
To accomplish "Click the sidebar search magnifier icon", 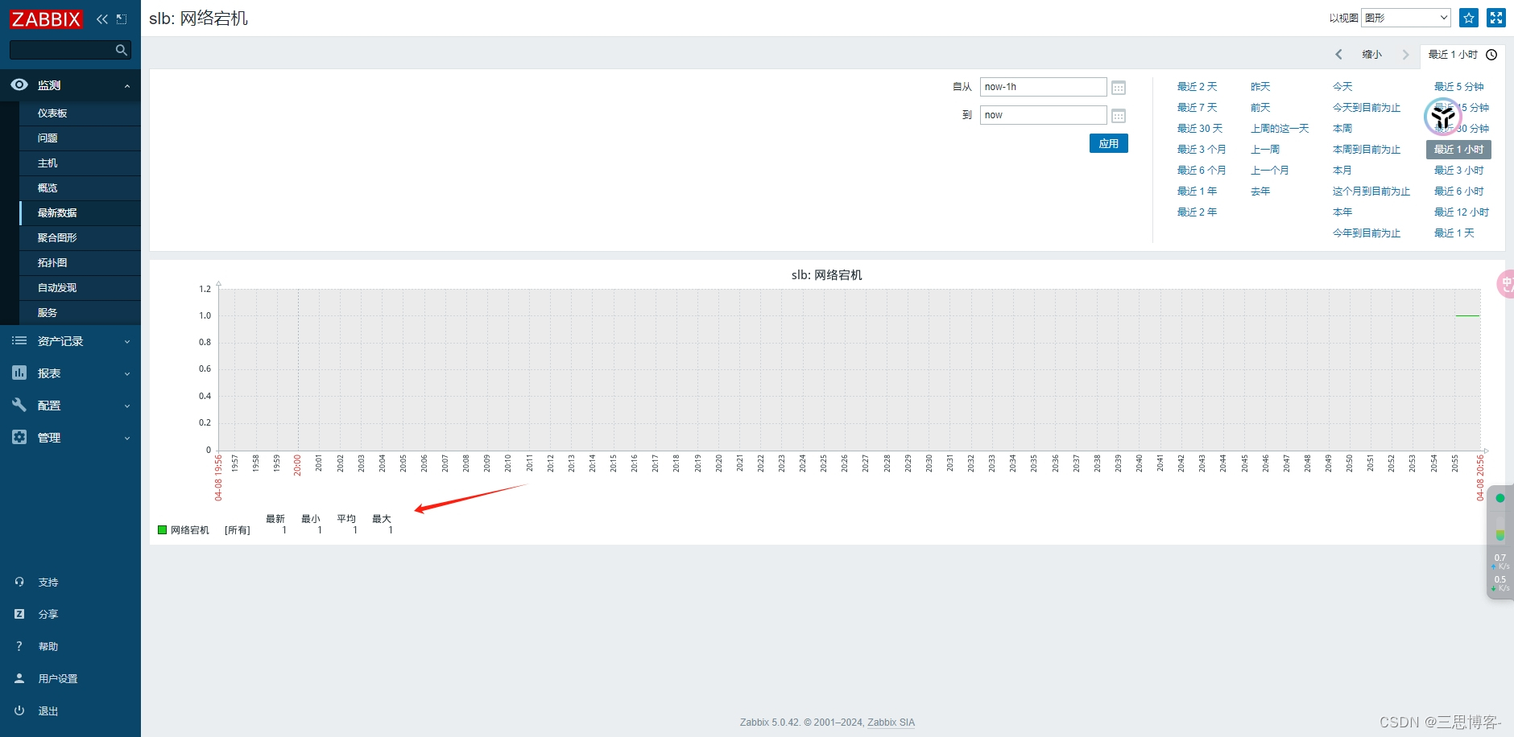I will pos(122,50).
